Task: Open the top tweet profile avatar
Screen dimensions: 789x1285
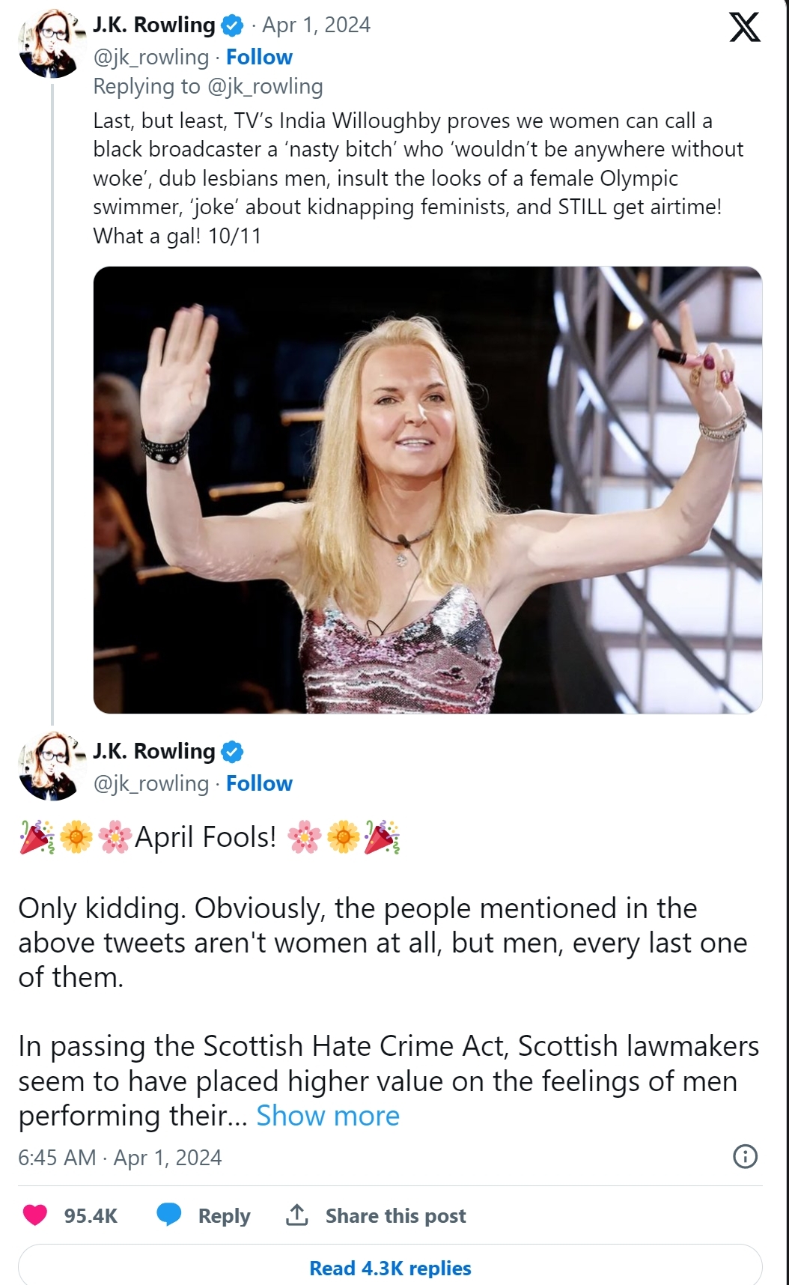Action: click(x=49, y=44)
